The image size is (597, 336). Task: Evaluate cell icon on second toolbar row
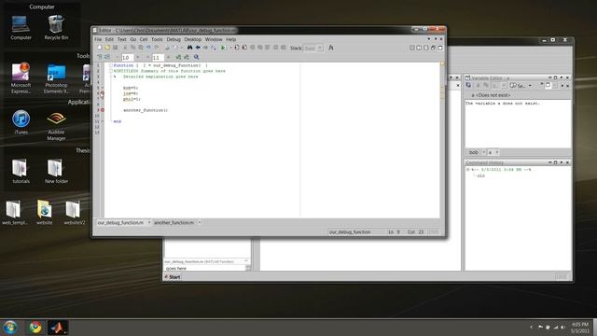coord(178,57)
